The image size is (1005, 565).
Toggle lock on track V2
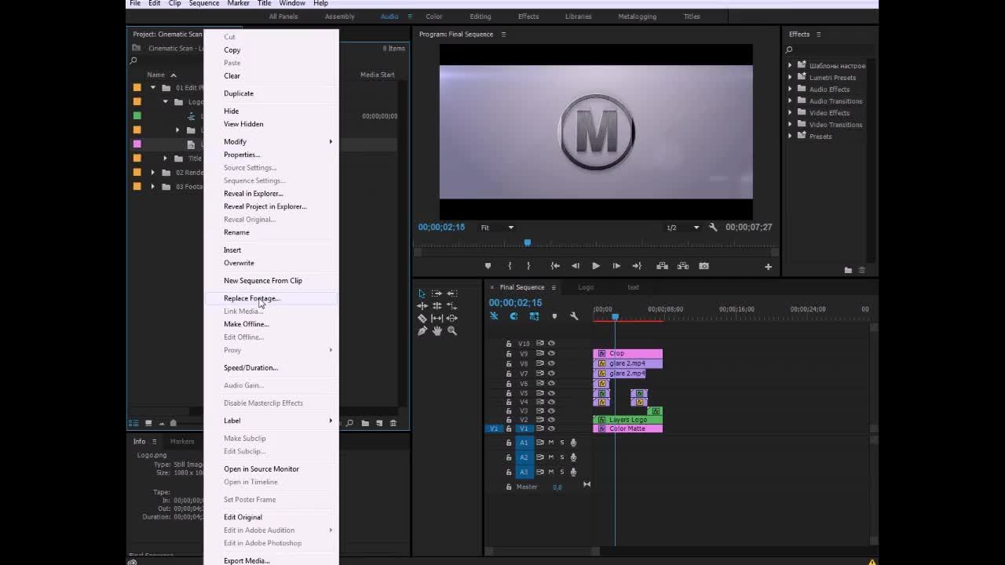tap(509, 420)
